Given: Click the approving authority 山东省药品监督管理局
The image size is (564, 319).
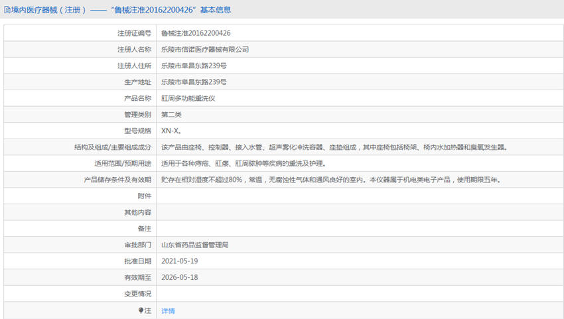Looking at the screenshot, I should tap(194, 245).
